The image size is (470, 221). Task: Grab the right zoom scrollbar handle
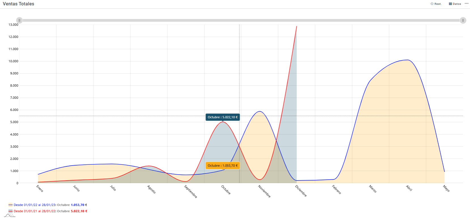pos(463,20)
